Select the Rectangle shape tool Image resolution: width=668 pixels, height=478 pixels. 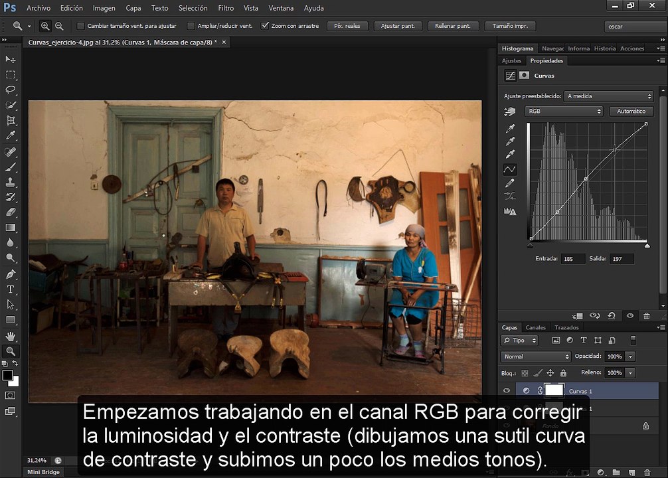click(x=10, y=320)
